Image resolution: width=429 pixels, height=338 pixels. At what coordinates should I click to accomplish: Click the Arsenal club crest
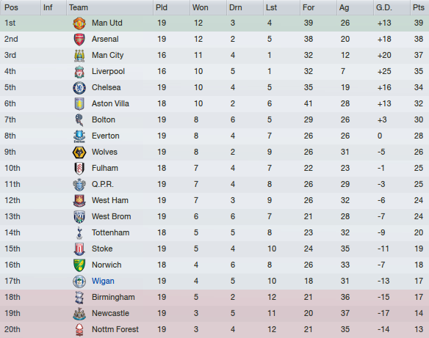pos(79,40)
